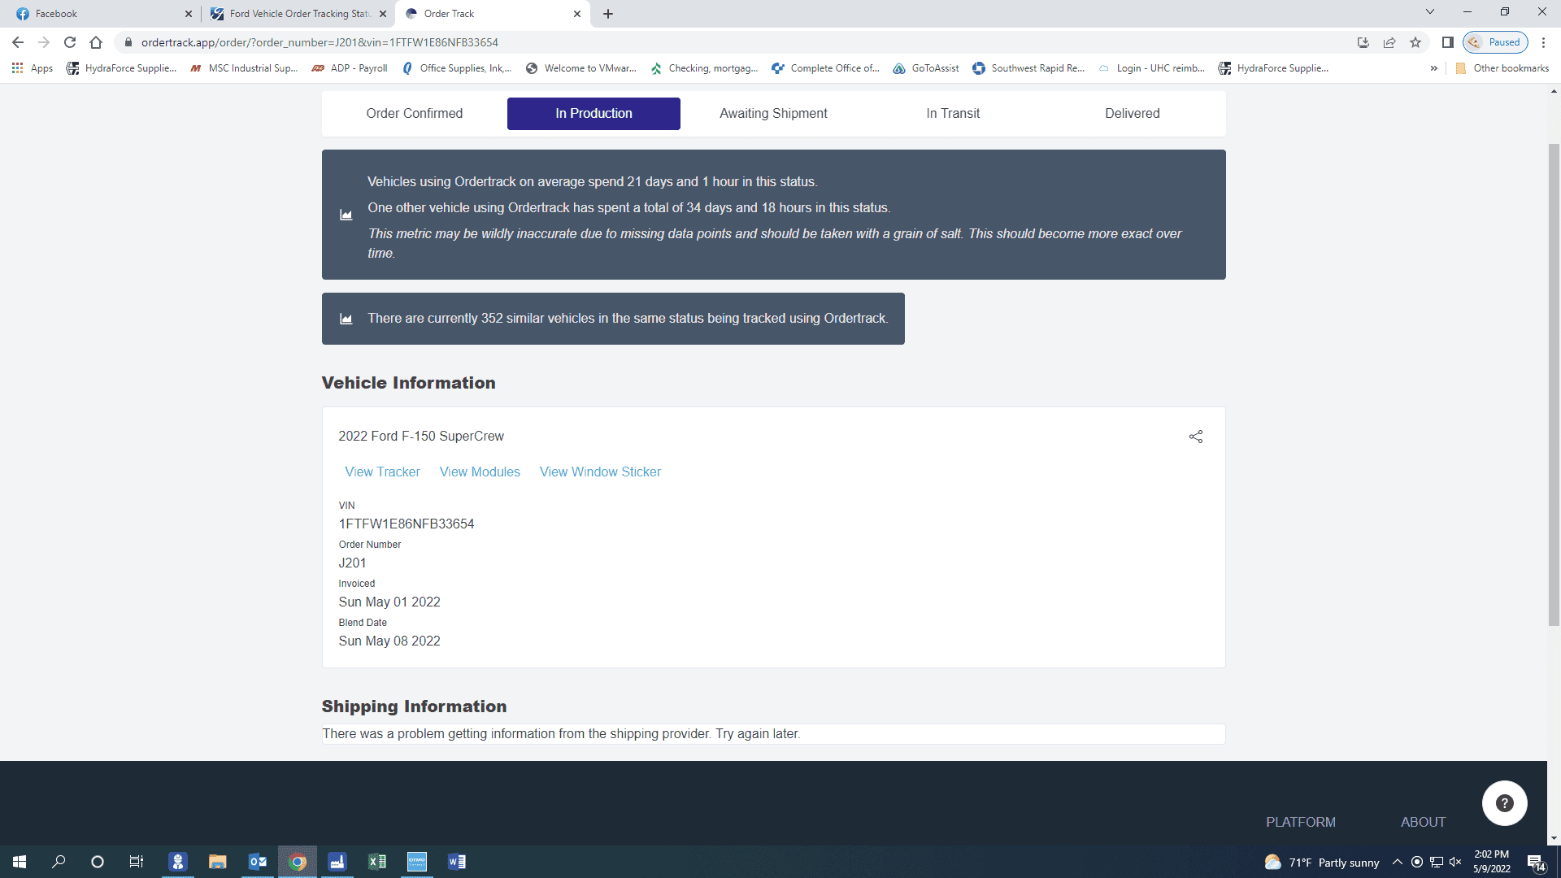Click the browser back arrow
The image size is (1561, 878).
click(x=18, y=42)
